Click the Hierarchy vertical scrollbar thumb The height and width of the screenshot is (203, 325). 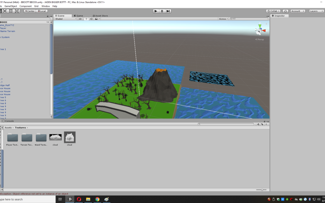pos(51,49)
